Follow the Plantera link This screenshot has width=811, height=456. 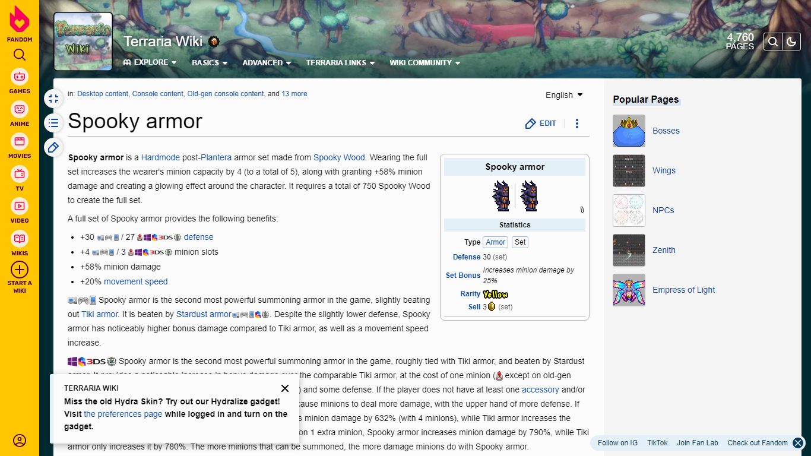pos(216,157)
